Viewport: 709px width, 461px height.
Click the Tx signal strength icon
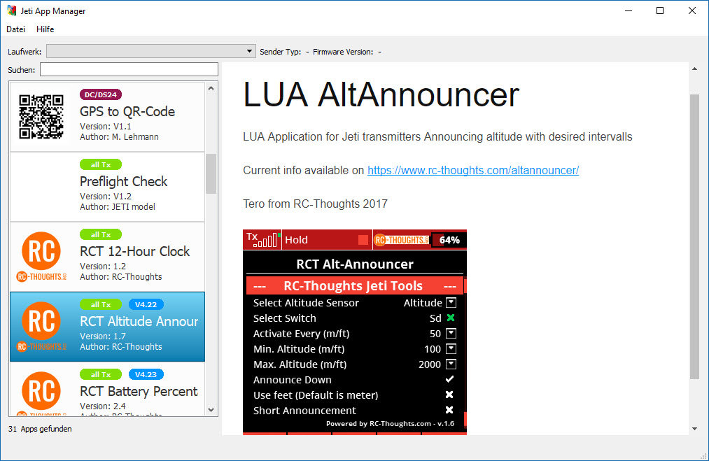tap(262, 239)
